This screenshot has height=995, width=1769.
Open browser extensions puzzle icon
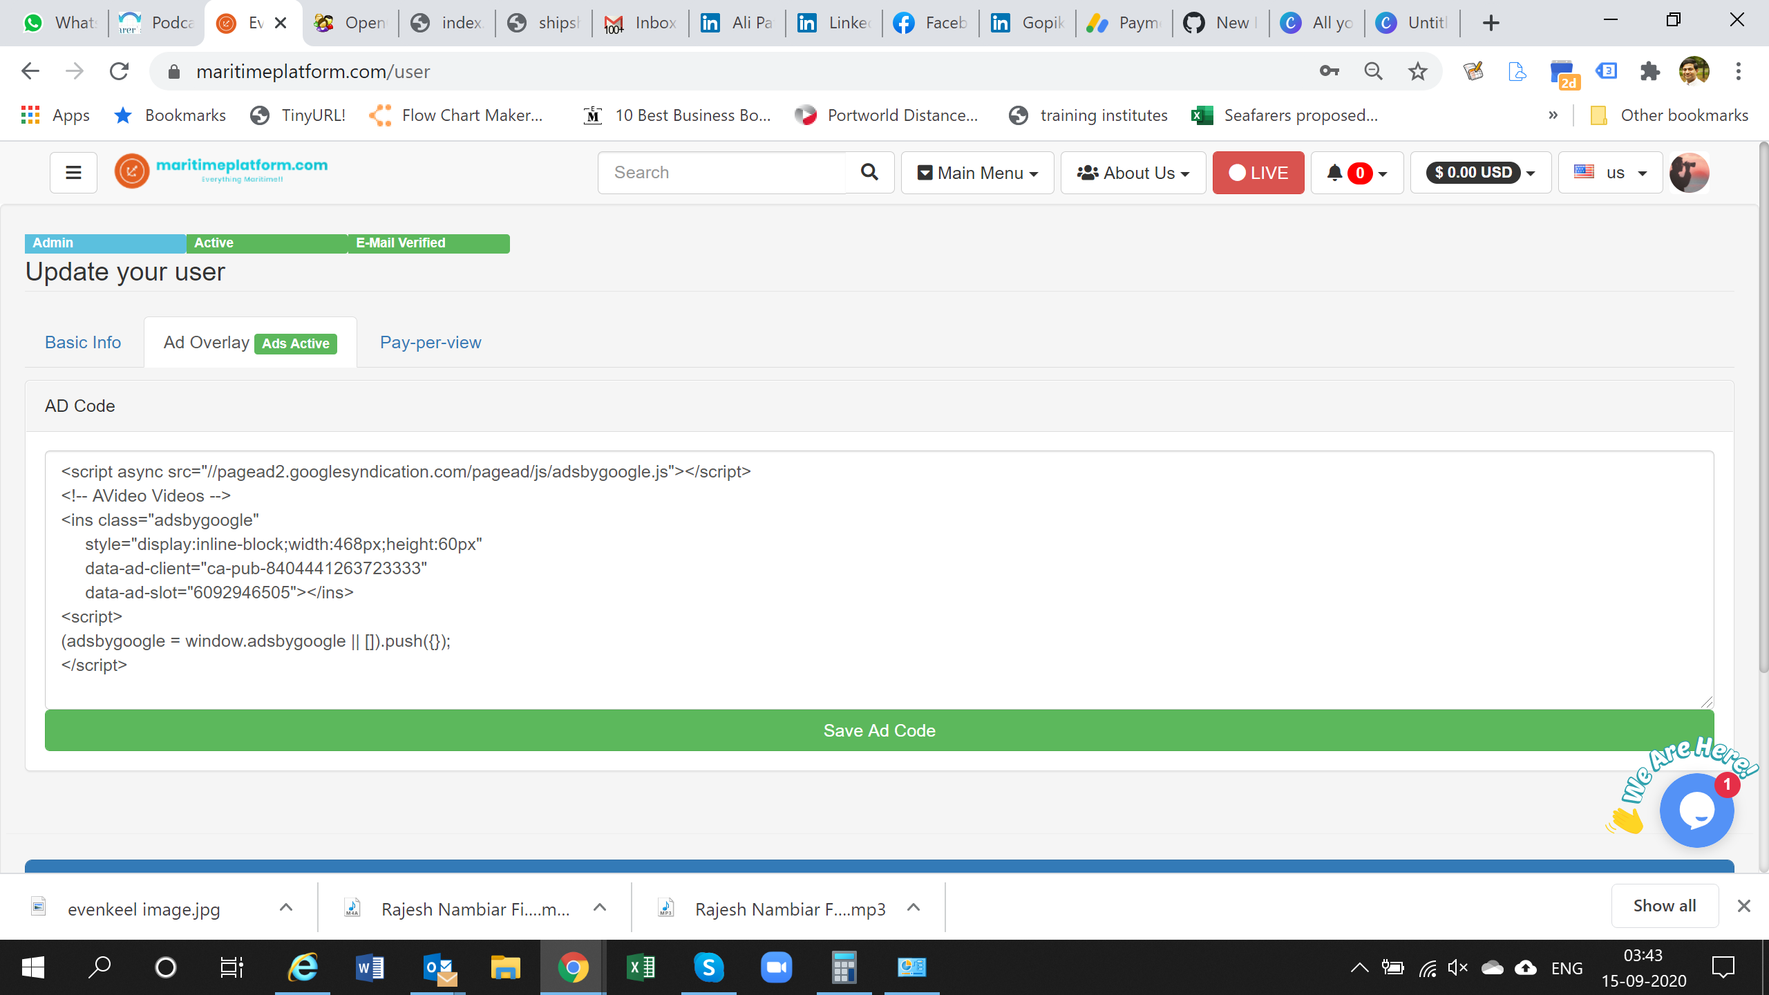1651,70
